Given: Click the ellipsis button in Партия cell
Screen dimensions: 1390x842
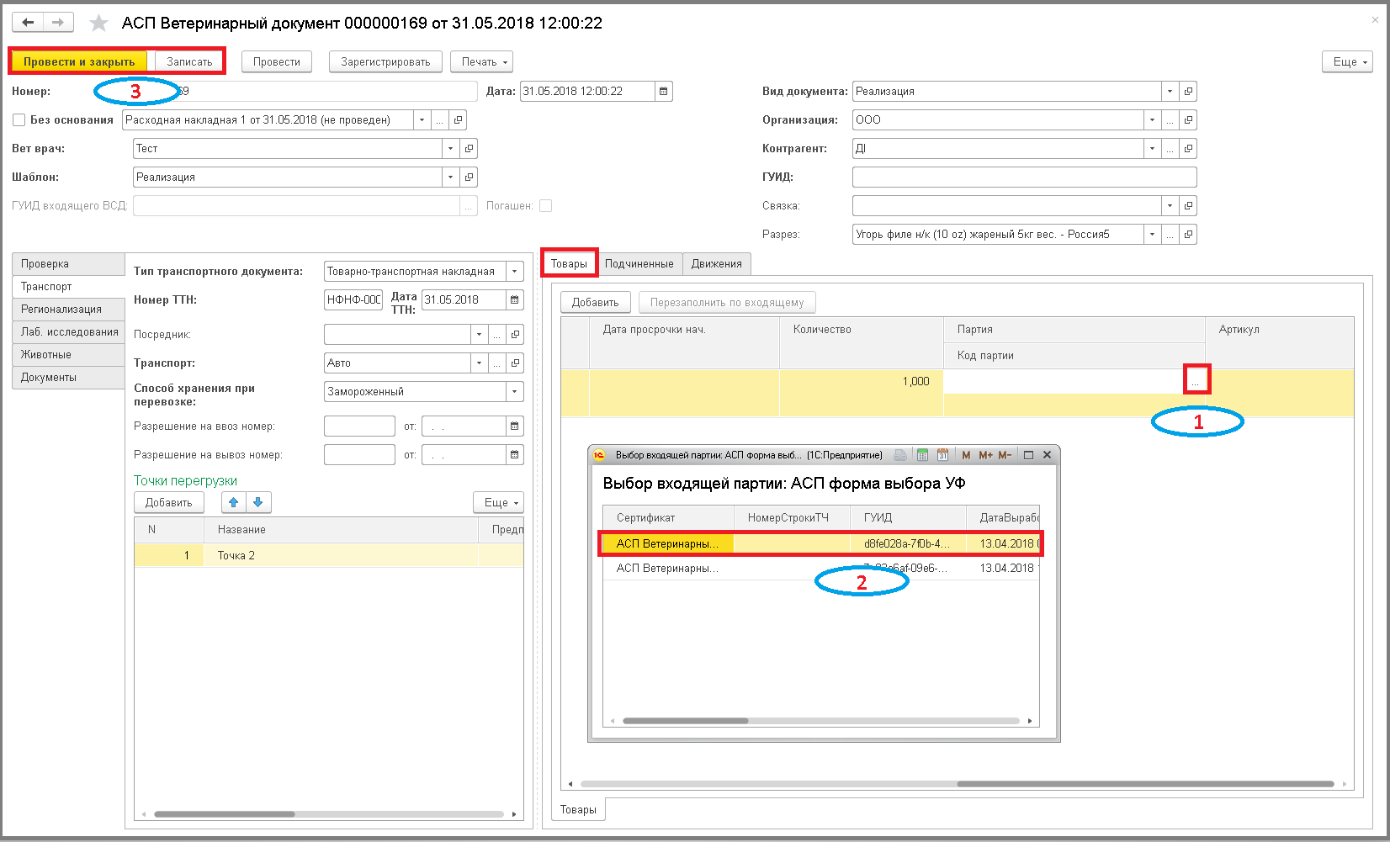Looking at the screenshot, I should (x=1195, y=381).
